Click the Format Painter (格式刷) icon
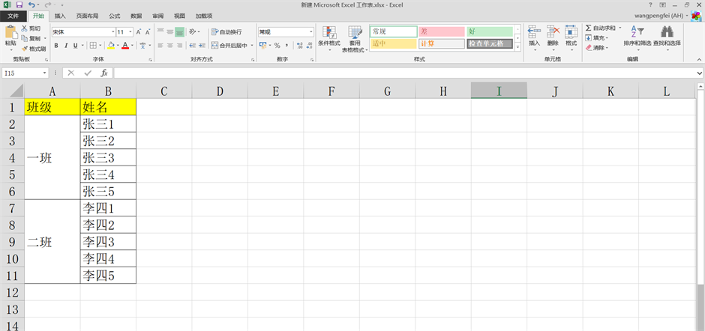This screenshot has height=331, width=705. coord(25,49)
